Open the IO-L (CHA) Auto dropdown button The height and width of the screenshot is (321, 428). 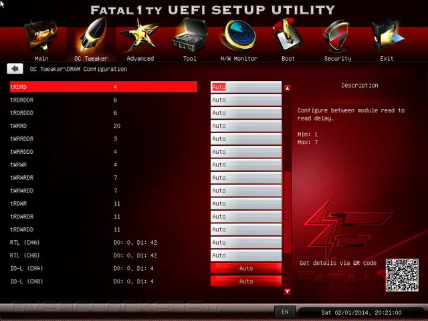click(x=246, y=268)
